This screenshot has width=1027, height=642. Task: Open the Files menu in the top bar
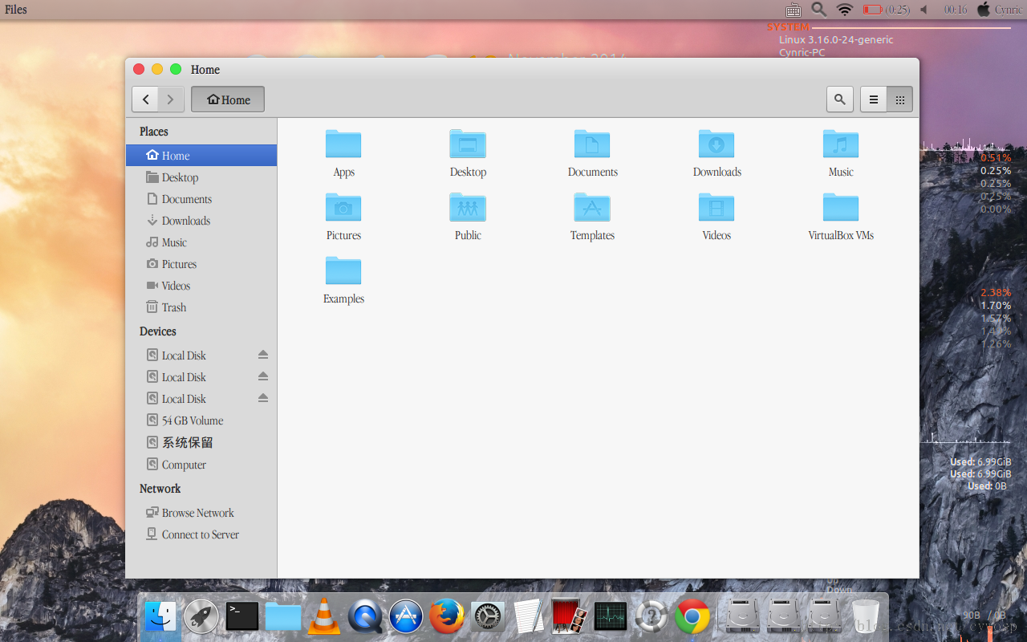[x=16, y=10]
